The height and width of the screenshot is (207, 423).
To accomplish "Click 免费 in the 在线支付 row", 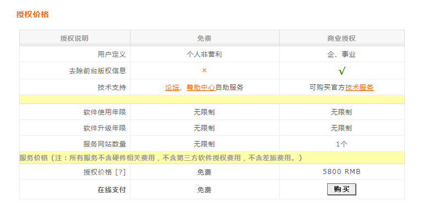I will coord(204,190).
